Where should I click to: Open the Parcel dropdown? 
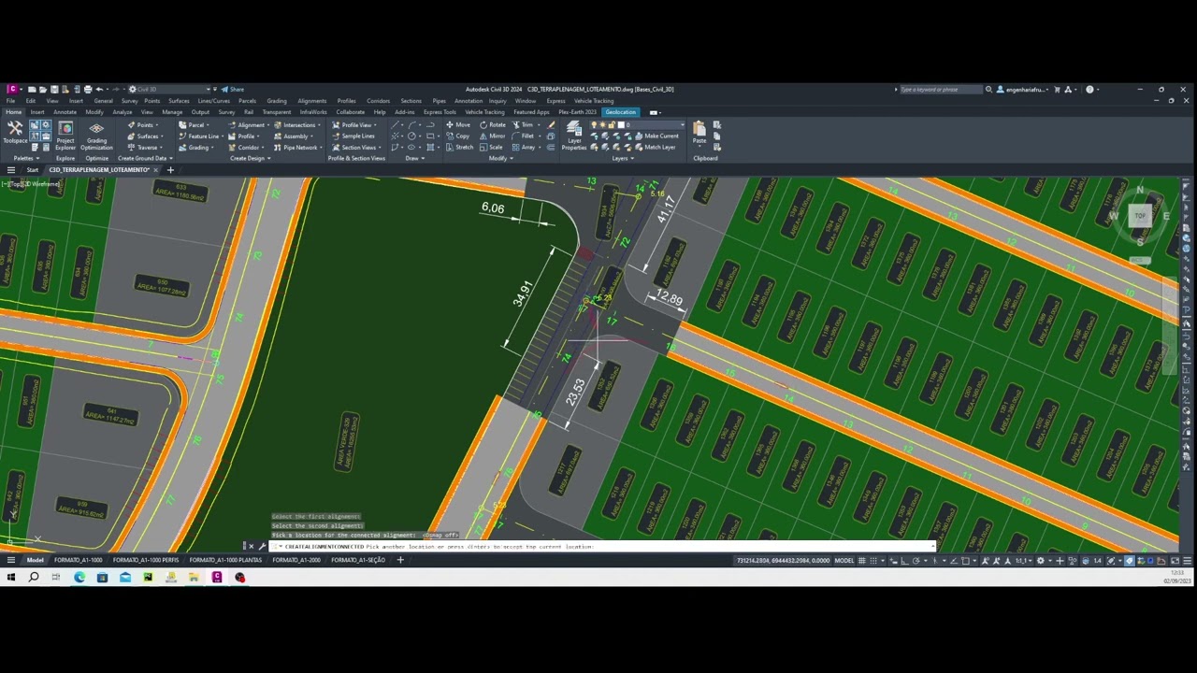point(194,124)
